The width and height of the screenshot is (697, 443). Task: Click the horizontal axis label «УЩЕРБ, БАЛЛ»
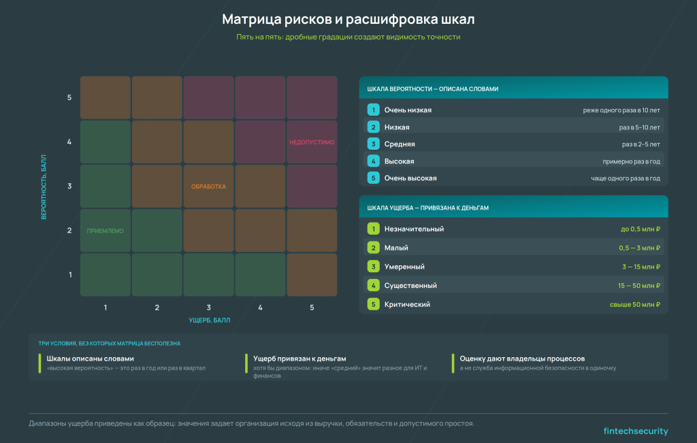[x=210, y=321]
